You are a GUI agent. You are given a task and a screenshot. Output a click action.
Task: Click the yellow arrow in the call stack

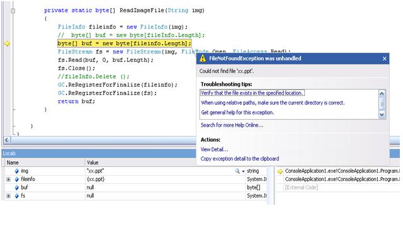tap(280, 171)
